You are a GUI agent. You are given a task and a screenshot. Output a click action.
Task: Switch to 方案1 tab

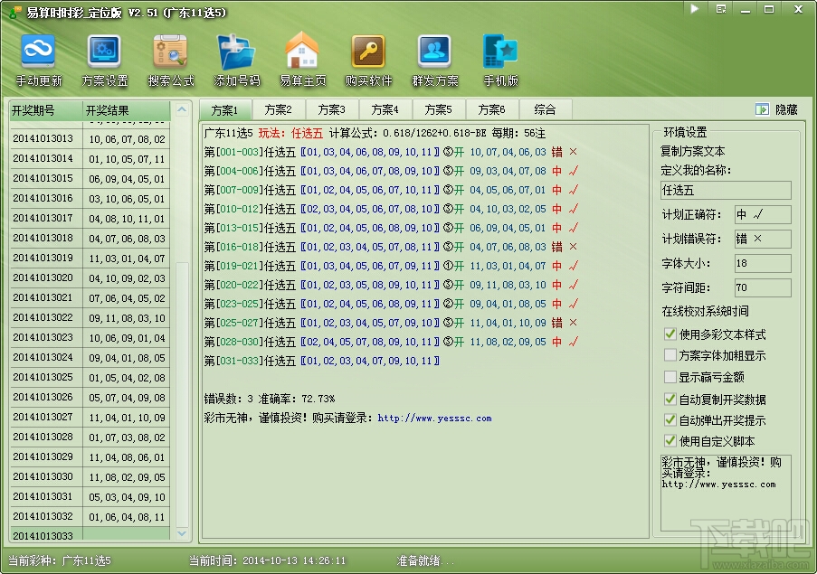[224, 109]
